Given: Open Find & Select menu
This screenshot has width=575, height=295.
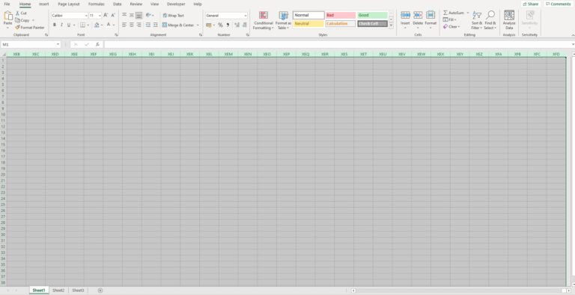Looking at the screenshot, I should (490, 20).
